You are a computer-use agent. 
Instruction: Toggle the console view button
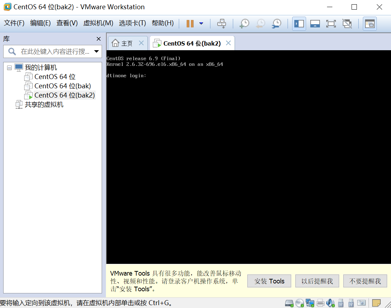pos(370,24)
